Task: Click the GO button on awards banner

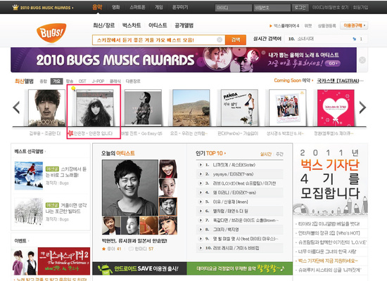Action: (x=332, y=63)
